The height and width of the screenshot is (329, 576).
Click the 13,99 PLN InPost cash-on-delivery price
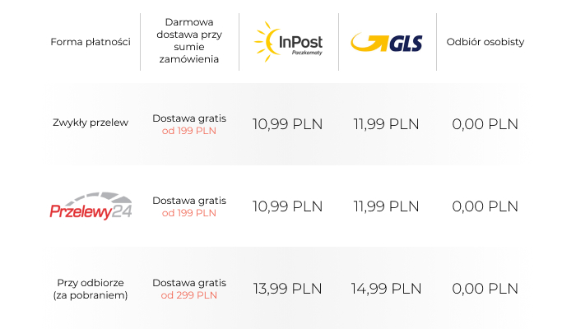pos(288,289)
